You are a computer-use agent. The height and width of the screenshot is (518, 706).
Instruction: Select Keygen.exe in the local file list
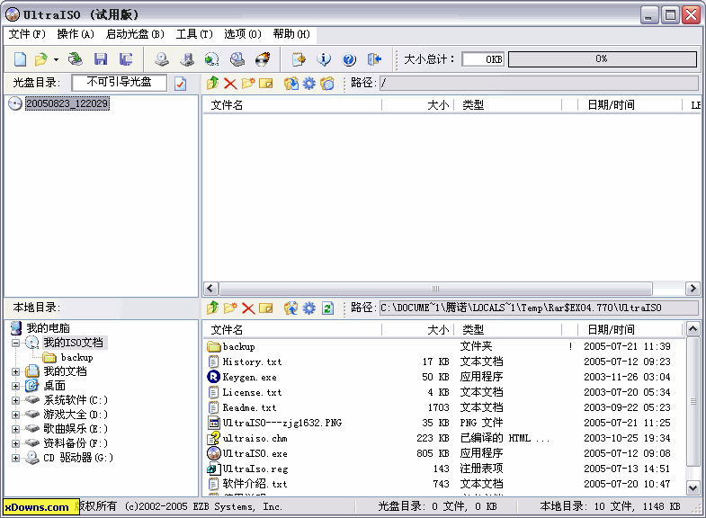[249, 377]
